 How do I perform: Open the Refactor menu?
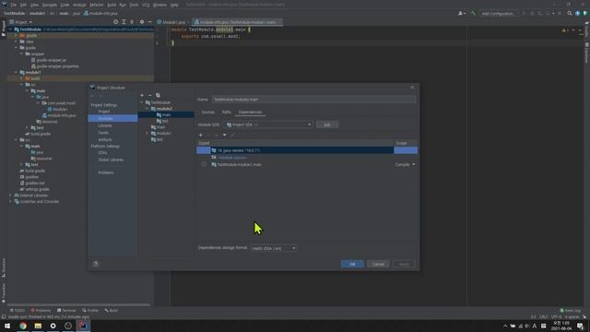click(x=96, y=5)
